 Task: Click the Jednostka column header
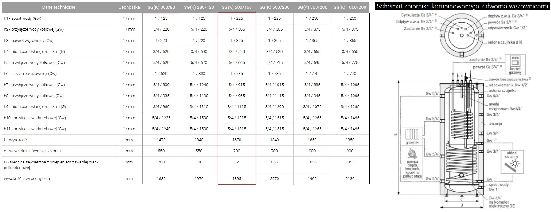pyautogui.click(x=129, y=7)
